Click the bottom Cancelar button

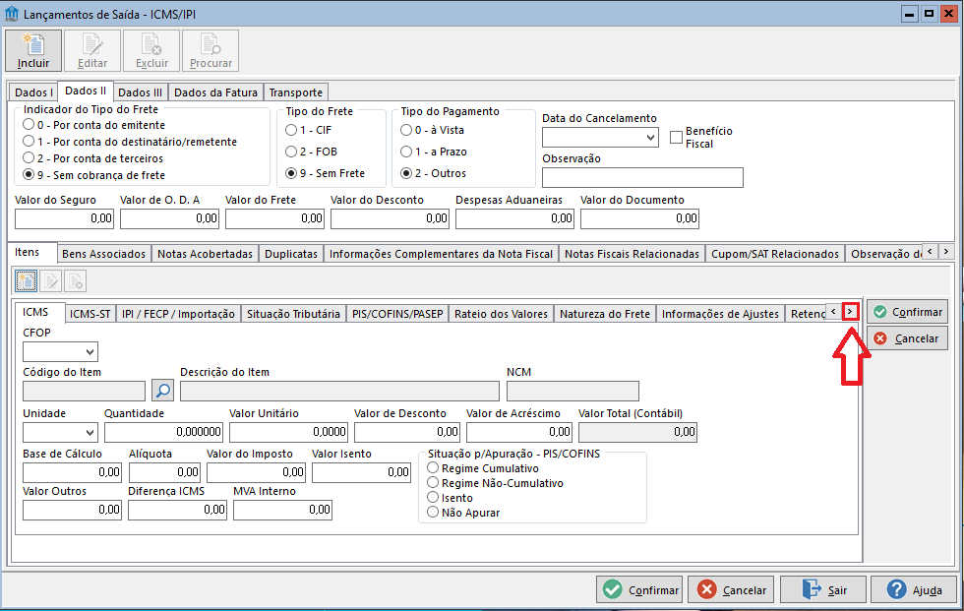click(732, 590)
